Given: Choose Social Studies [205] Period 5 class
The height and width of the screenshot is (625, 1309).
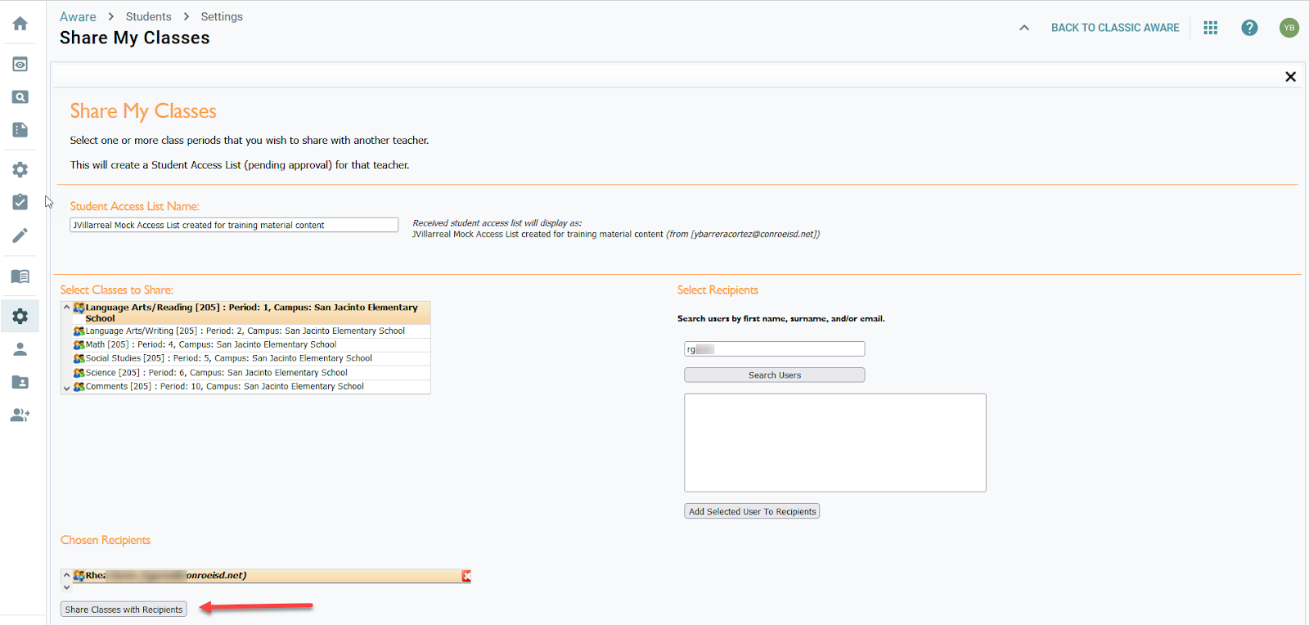Looking at the screenshot, I should point(229,358).
